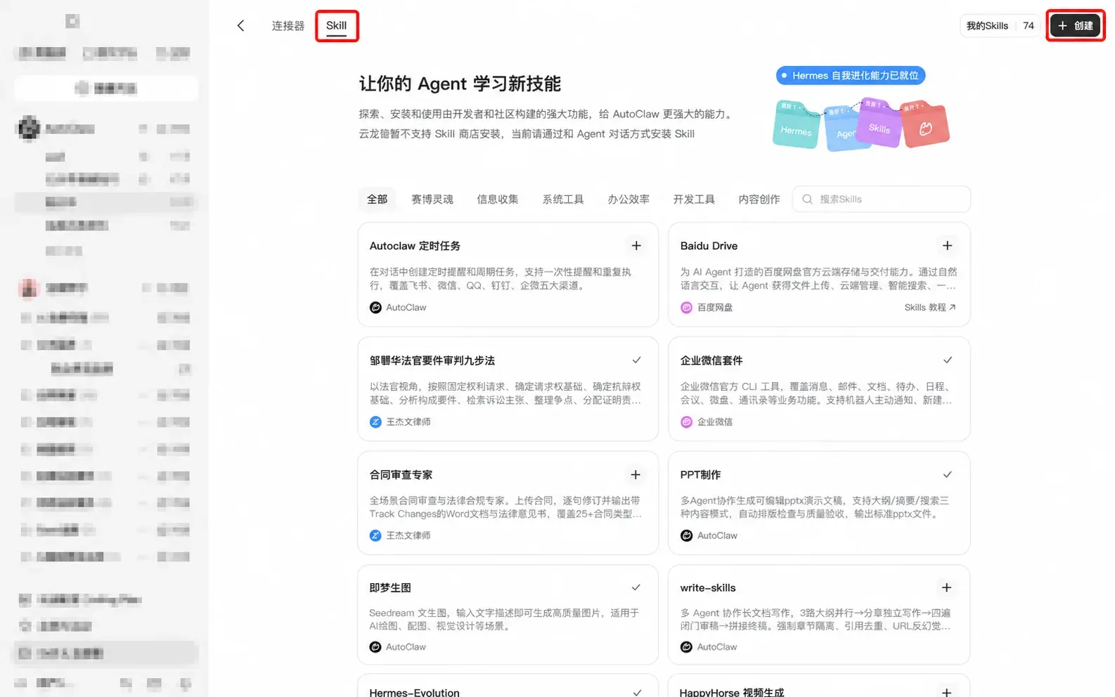Open the Autoclaw 定时任务 card title
1115x697 pixels.
click(415, 246)
